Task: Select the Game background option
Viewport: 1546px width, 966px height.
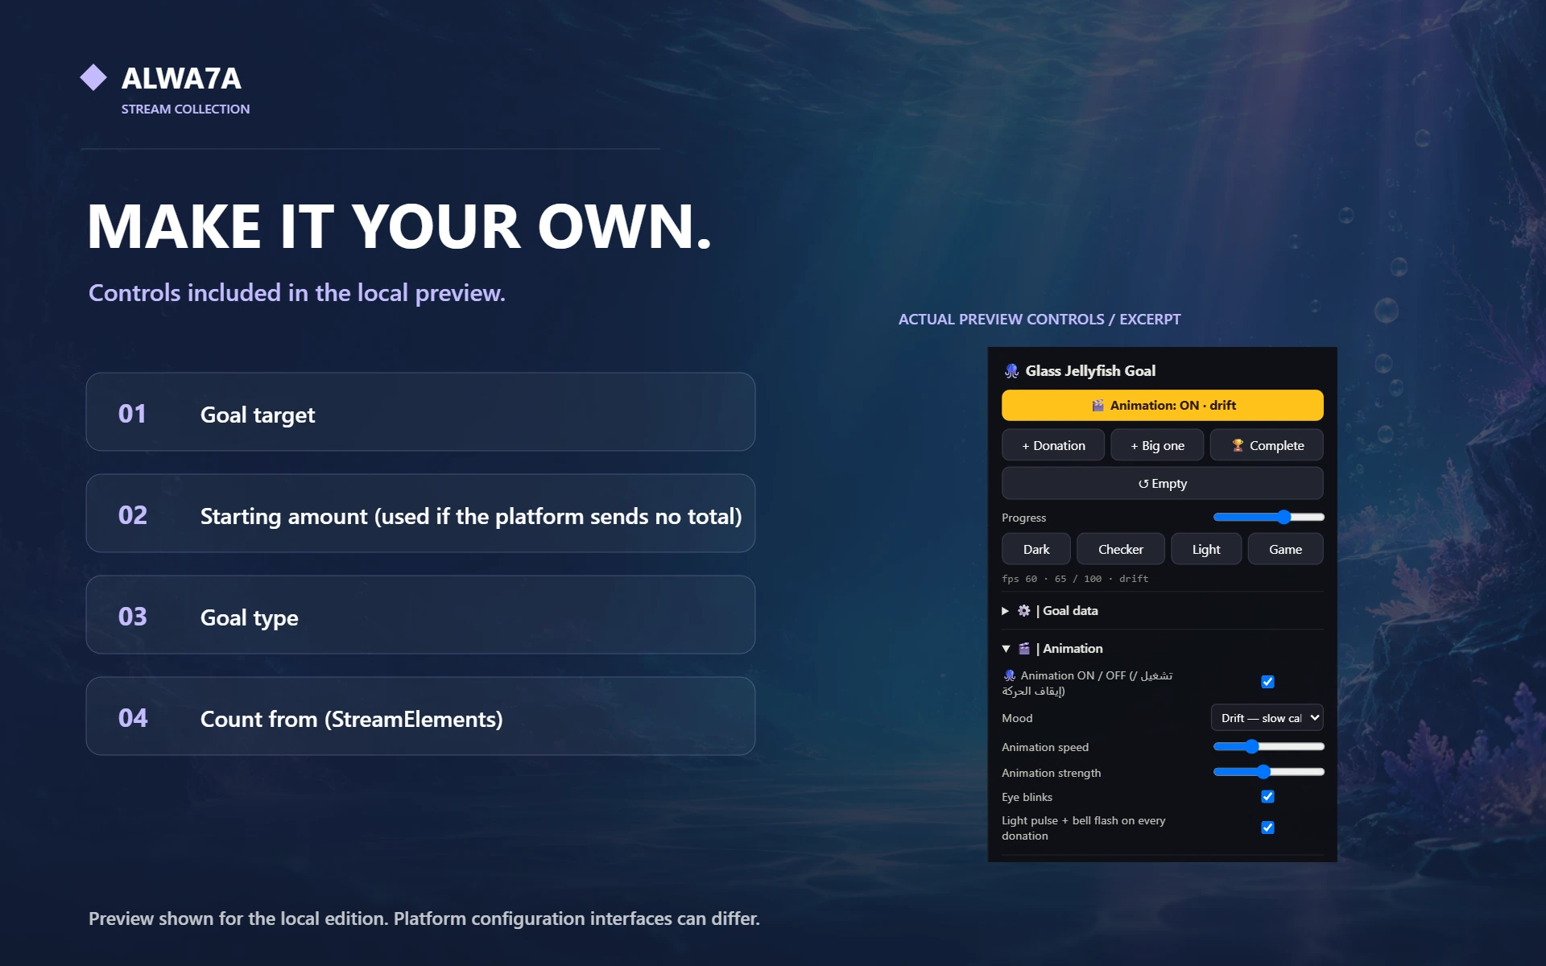Action: pos(1285,549)
